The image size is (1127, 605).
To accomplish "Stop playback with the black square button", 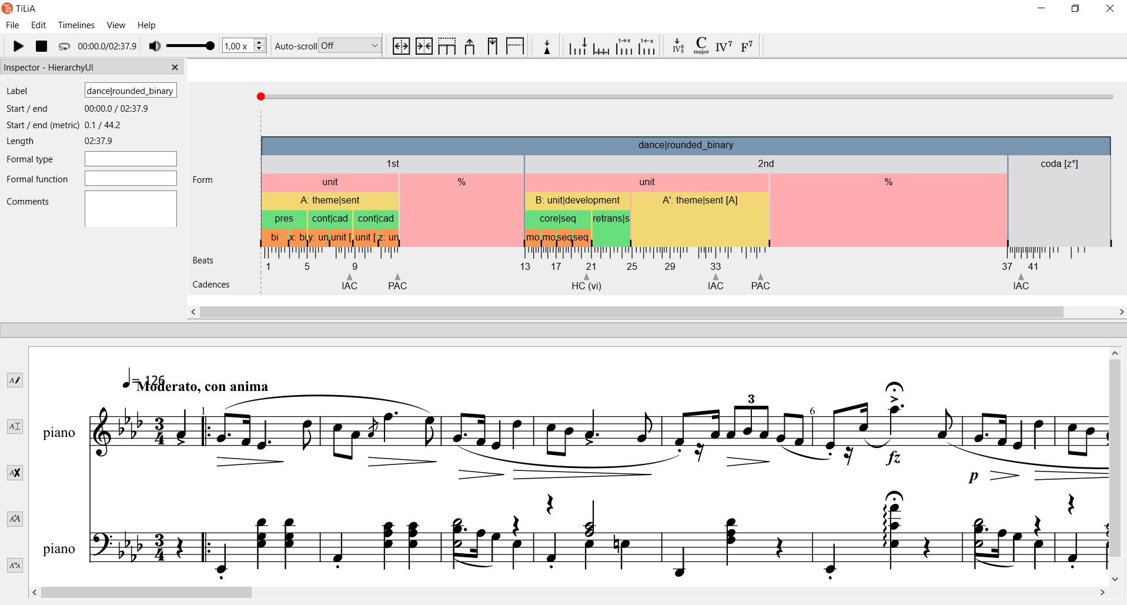I will pyautogui.click(x=41, y=46).
